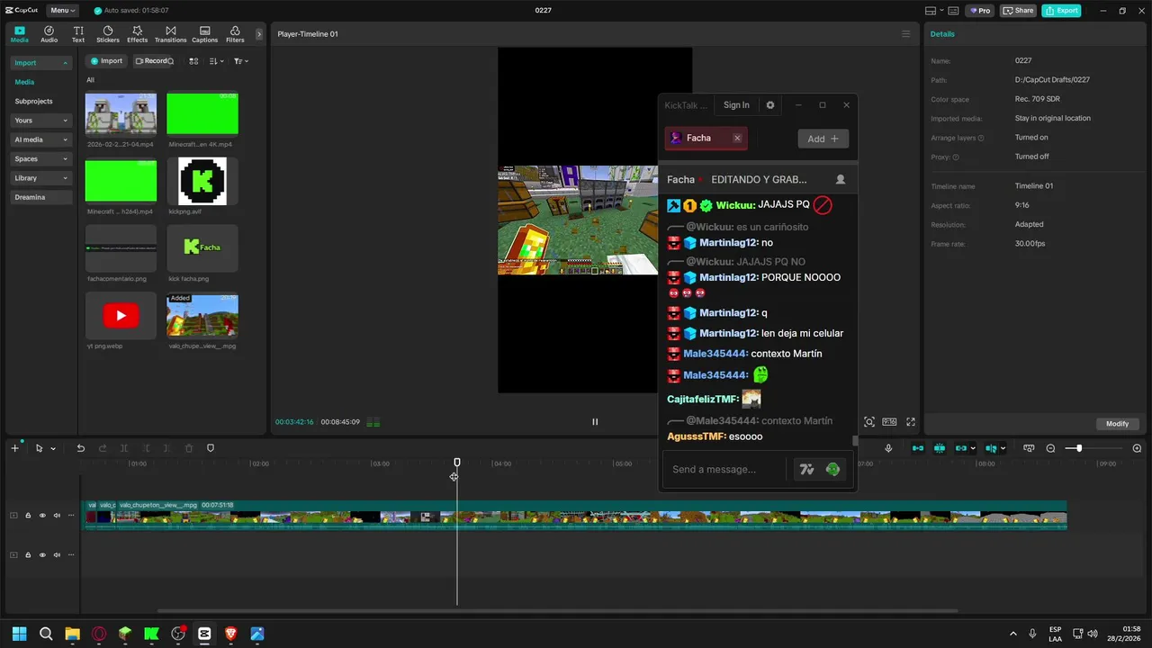The image size is (1152, 648).
Task: Lock the main video track
Action: click(x=28, y=516)
